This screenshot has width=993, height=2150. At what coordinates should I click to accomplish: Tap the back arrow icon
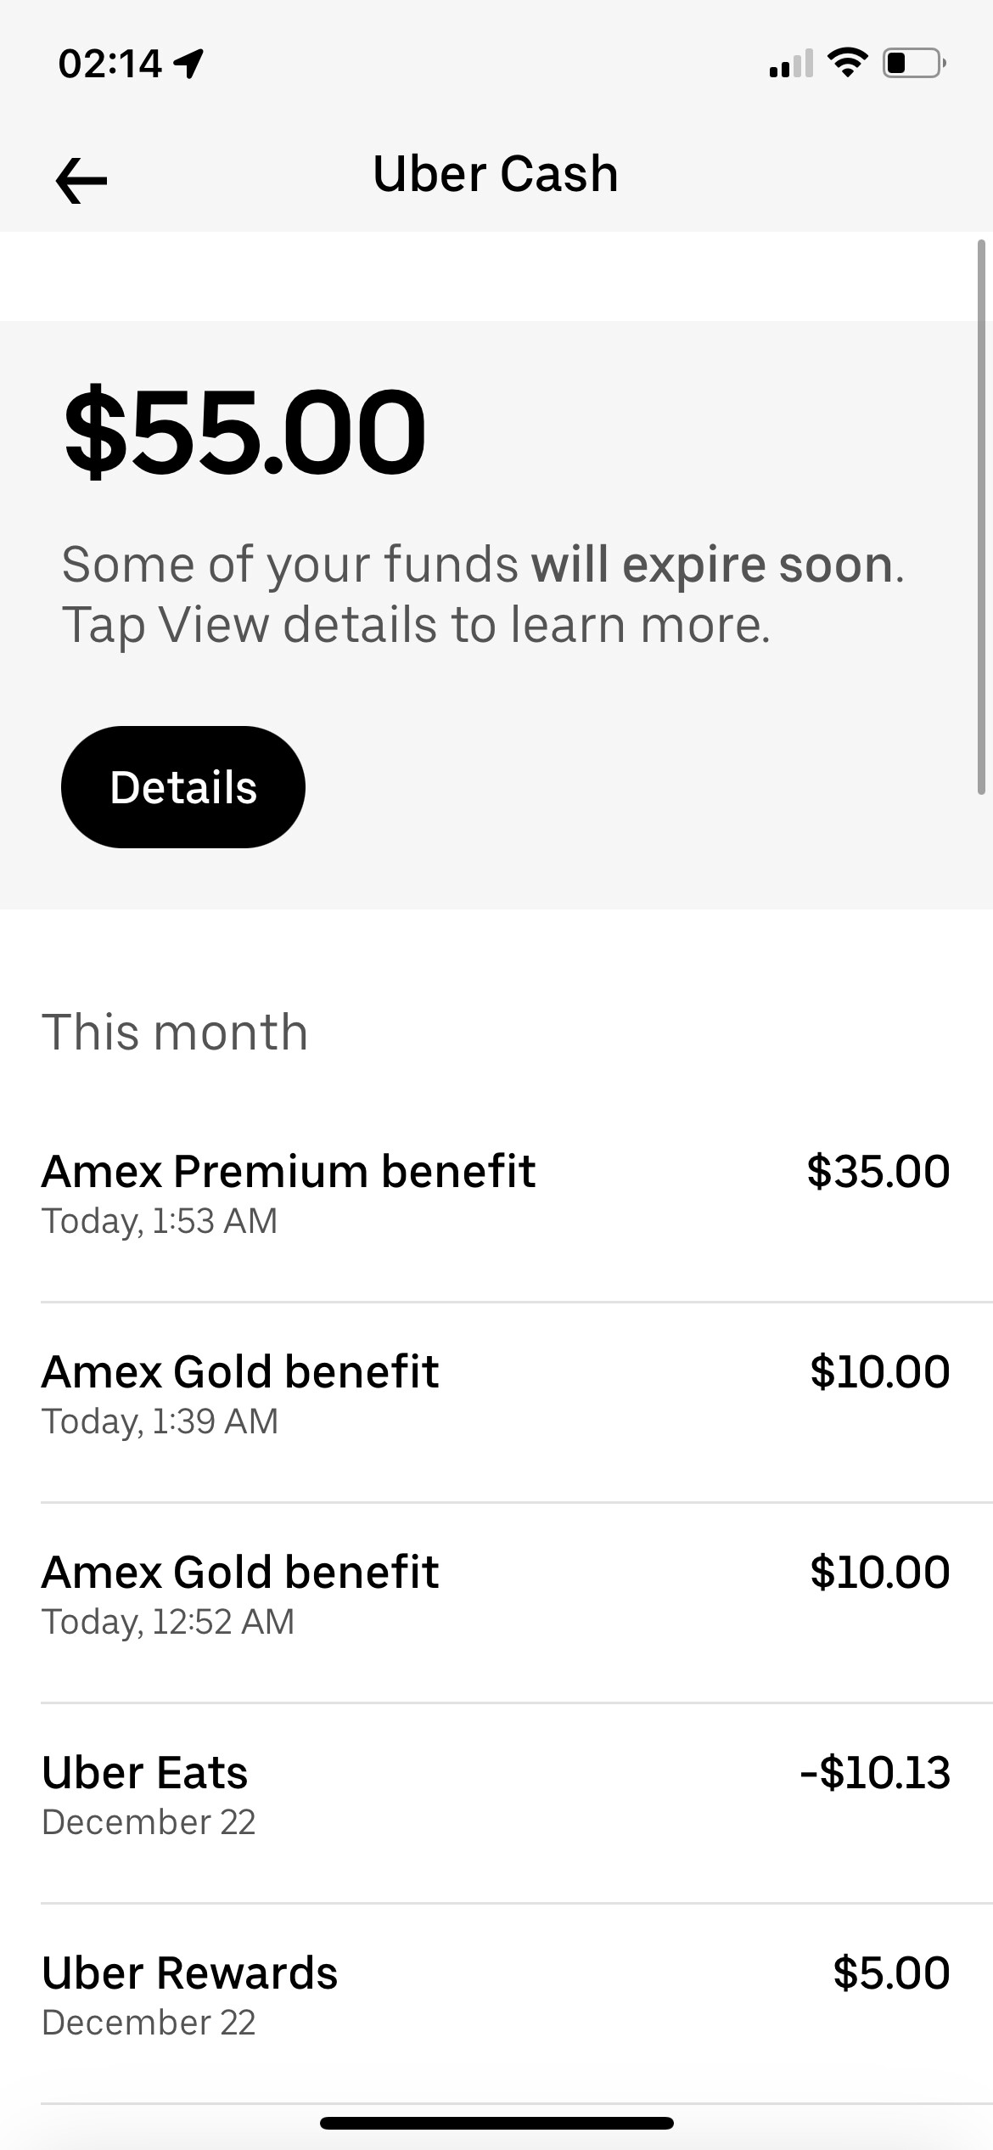(x=81, y=179)
